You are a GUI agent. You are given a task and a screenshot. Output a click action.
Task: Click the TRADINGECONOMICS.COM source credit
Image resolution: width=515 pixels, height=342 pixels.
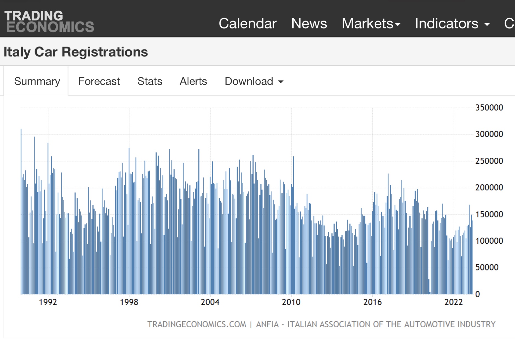pos(197,324)
